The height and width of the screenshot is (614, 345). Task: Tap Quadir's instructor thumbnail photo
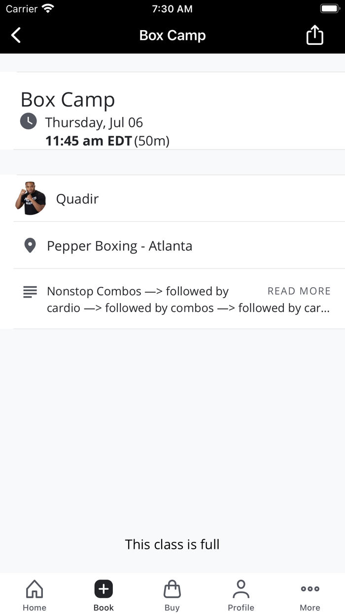click(x=30, y=198)
